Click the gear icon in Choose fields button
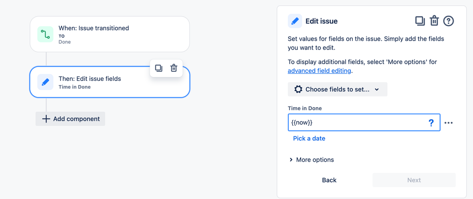The image size is (473, 199). pos(298,89)
